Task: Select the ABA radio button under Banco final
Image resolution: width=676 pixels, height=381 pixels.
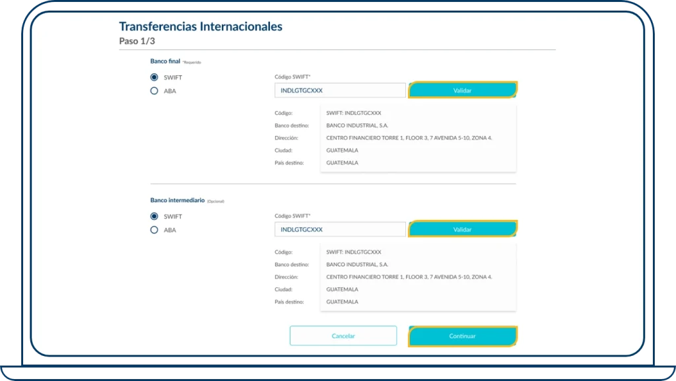Action: [x=154, y=91]
